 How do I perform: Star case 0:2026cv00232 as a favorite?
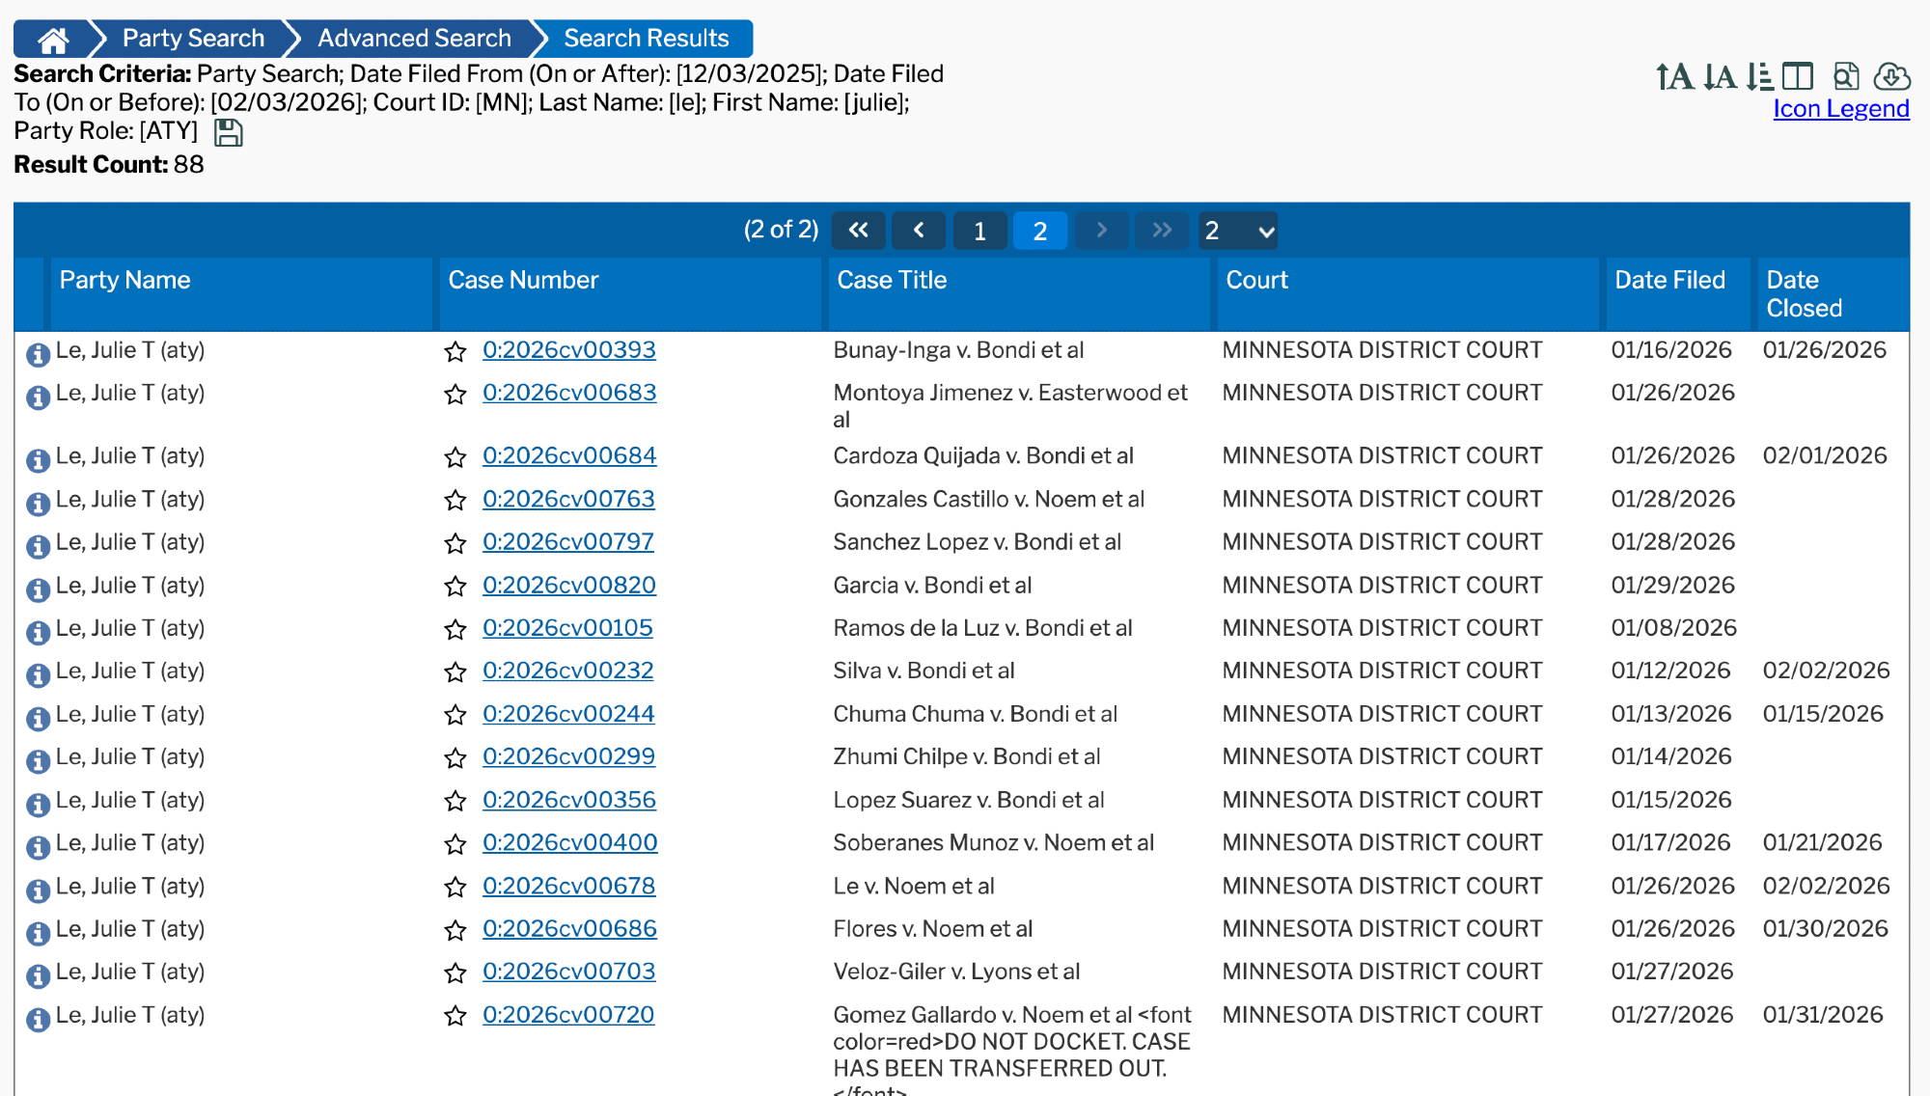point(455,672)
